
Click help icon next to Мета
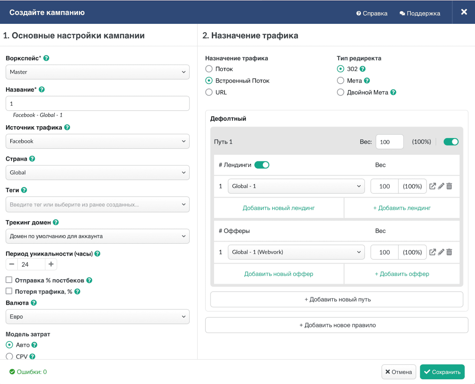(367, 80)
